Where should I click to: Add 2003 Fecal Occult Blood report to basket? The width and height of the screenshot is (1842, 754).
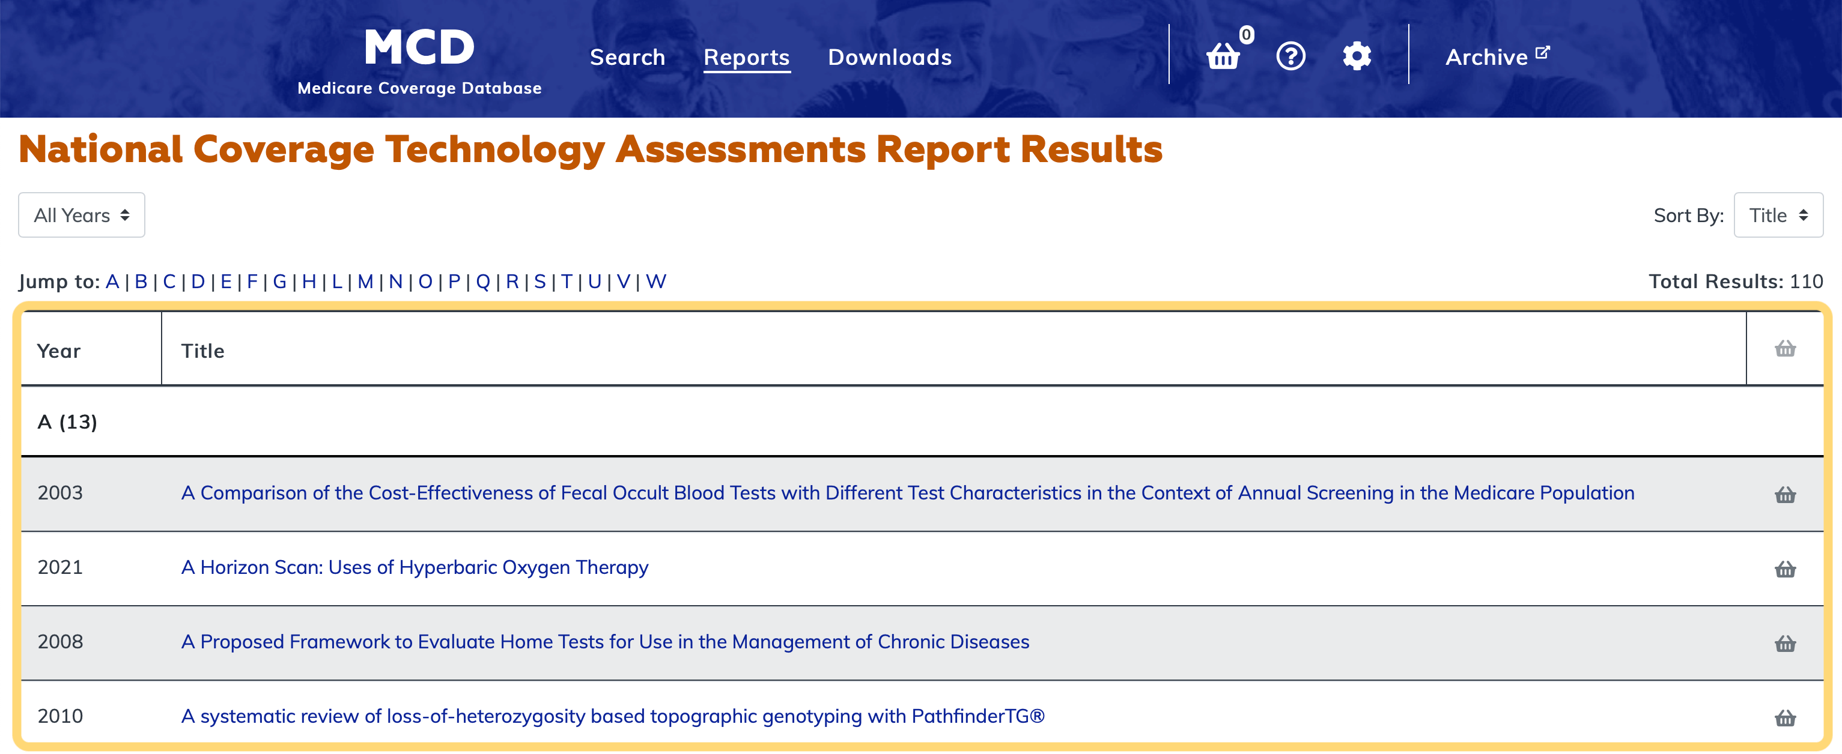(1785, 495)
